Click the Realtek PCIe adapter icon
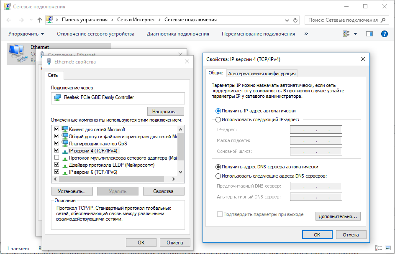 (57, 98)
